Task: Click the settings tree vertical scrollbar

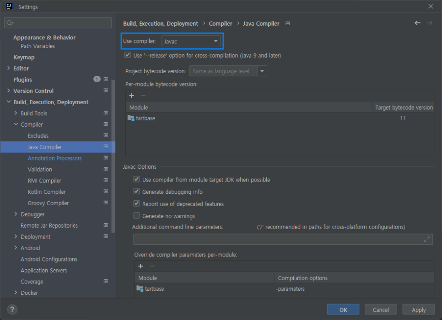Action: pyautogui.click(x=113, y=156)
